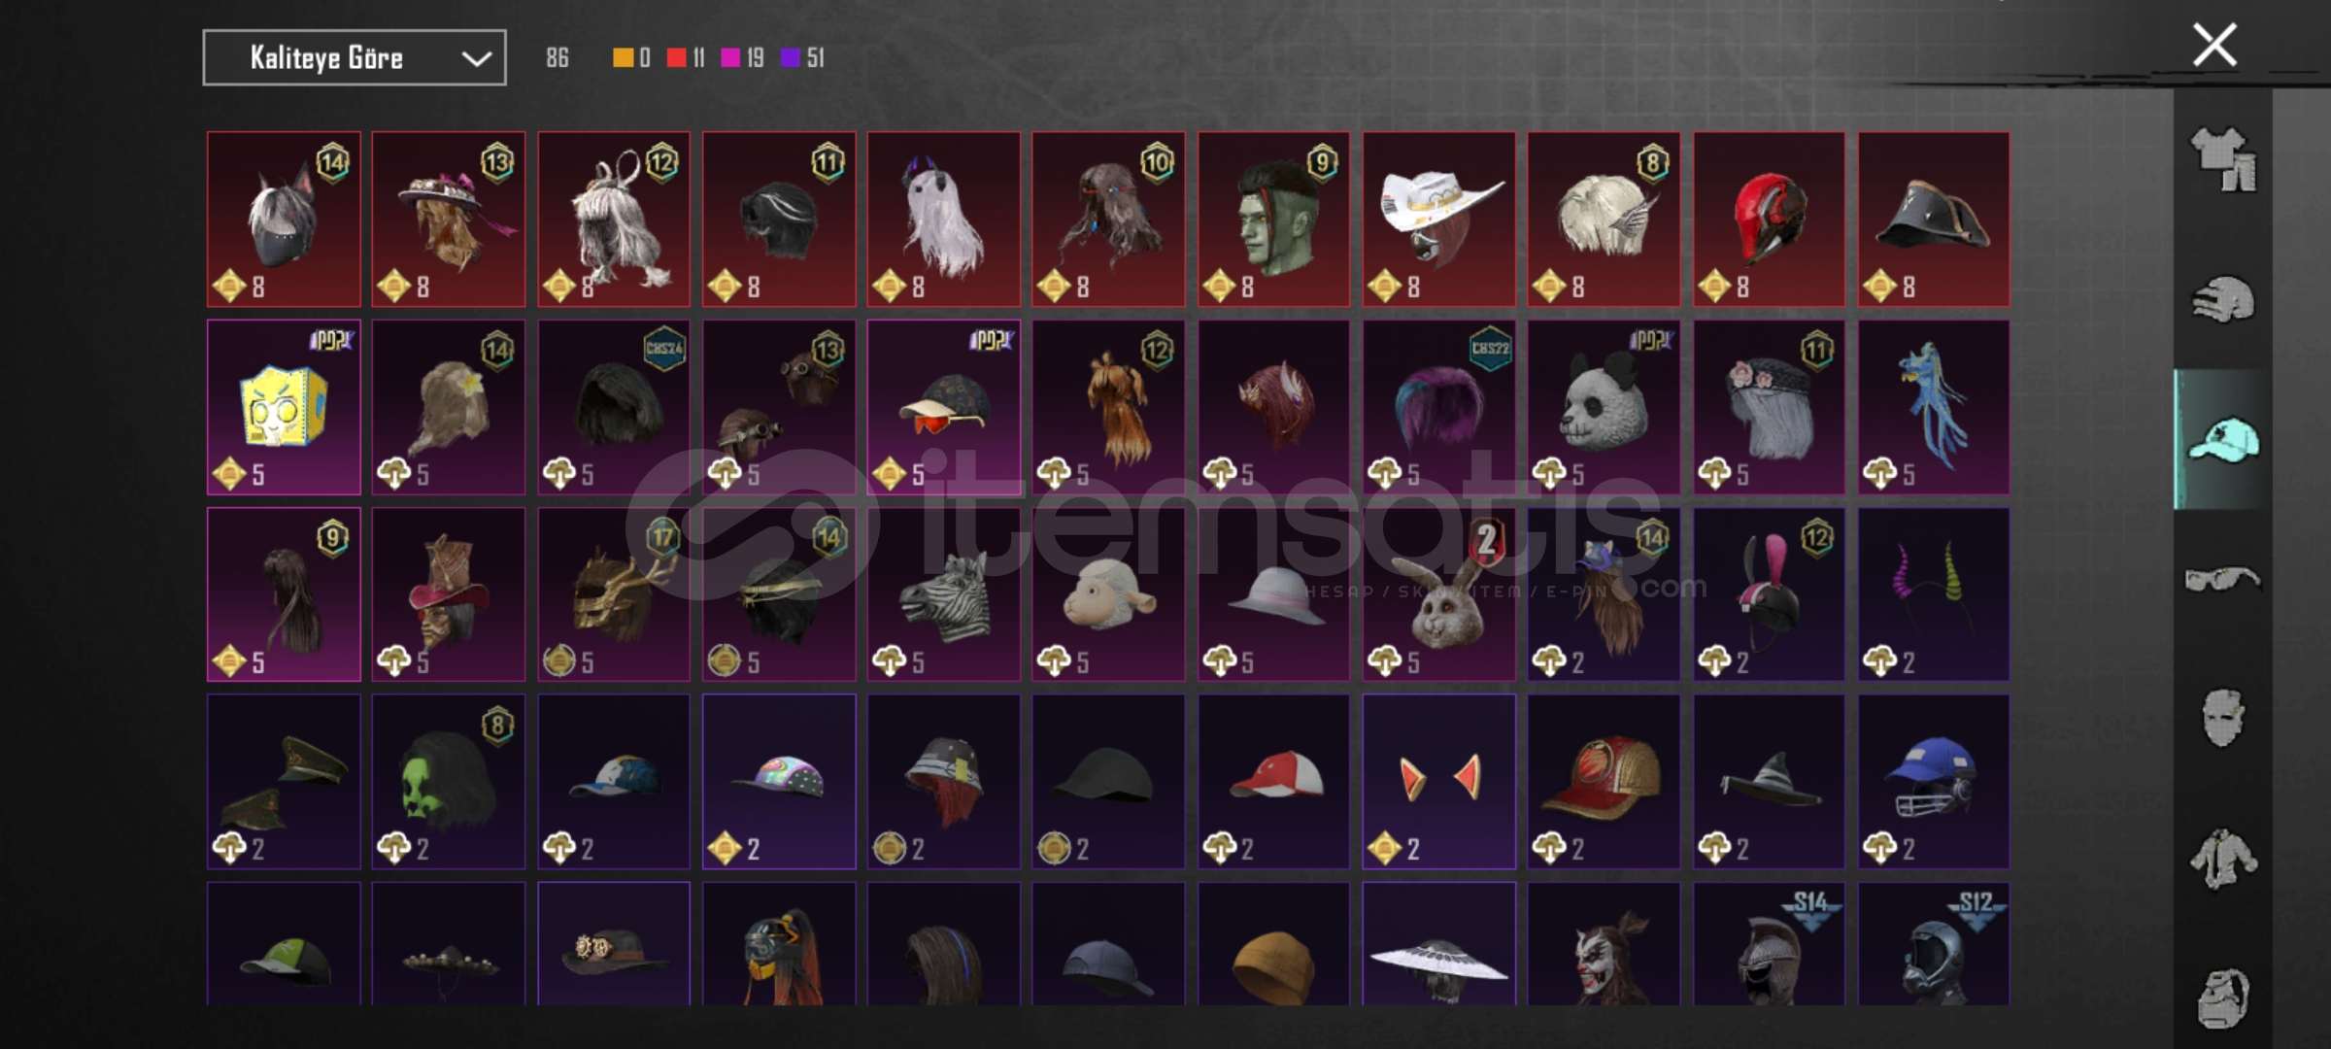Open the jacket category in sidebar
Viewport: 2331px width, 1049px height.
[2222, 859]
